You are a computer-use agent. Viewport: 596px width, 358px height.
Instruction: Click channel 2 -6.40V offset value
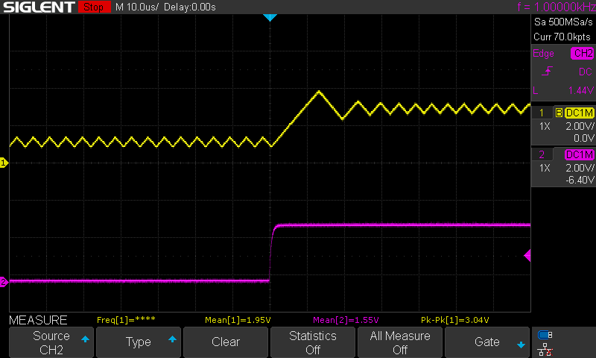580,180
